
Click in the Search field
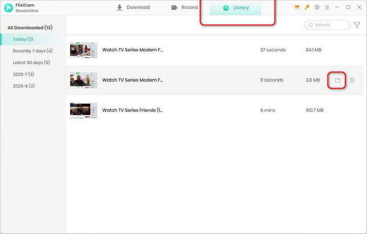click(x=327, y=25)
